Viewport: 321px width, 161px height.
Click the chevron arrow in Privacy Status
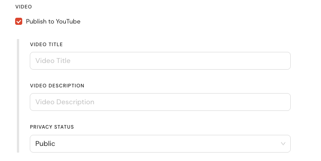283,144
